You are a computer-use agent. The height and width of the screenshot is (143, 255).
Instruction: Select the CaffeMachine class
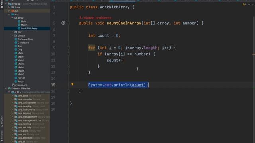click(x=25, y=39)
